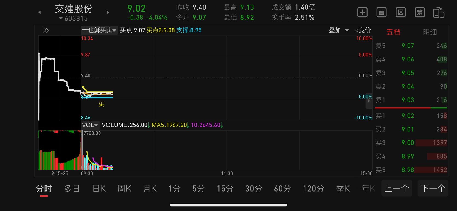Expand chart with double chevron icon

coord(46,30)
